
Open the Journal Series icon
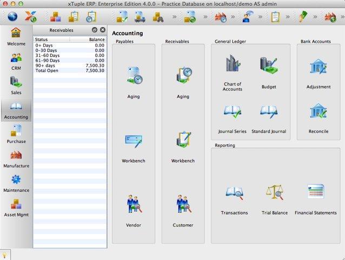click(233, 119)
